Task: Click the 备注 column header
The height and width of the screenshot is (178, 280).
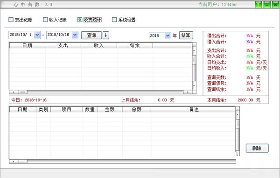Action: (194, 109)
